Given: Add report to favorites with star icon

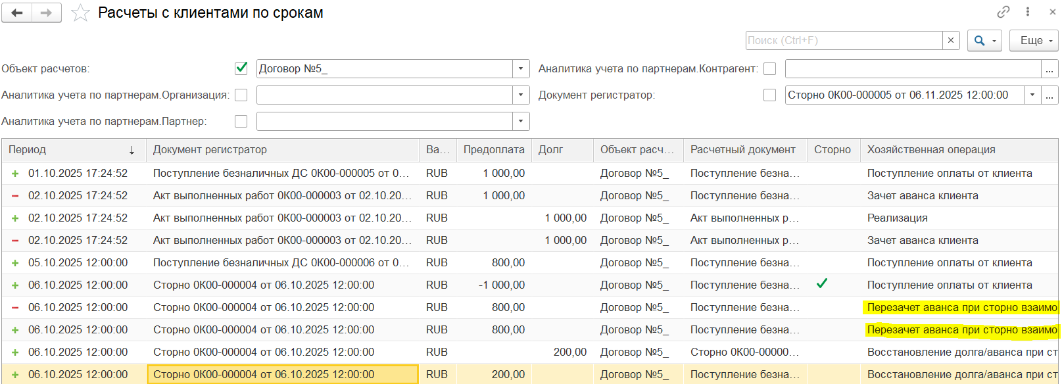Looking at the screenshot, I should click(x=80, y=13).
